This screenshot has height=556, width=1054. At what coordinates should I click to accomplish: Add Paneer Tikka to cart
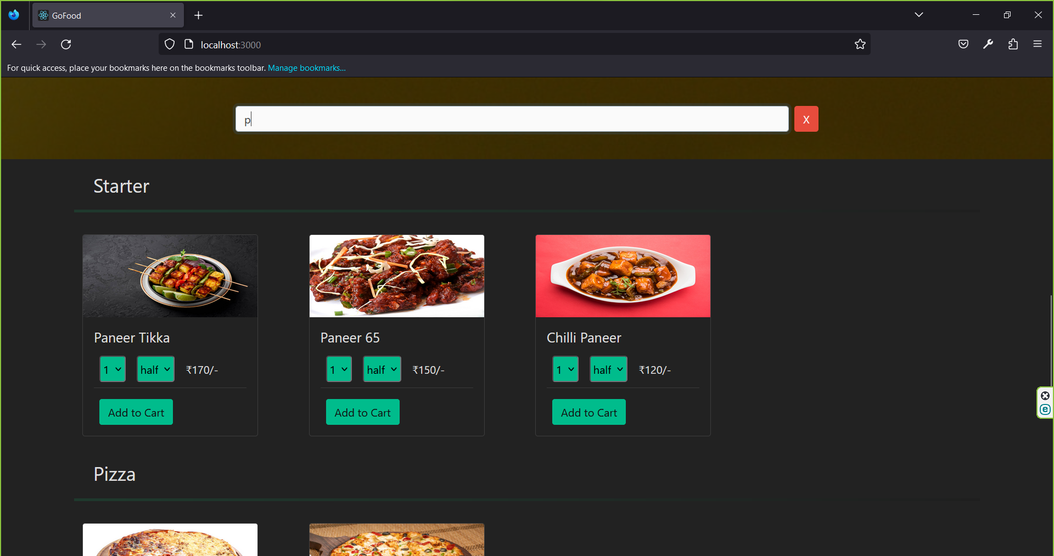pos(136,412)
